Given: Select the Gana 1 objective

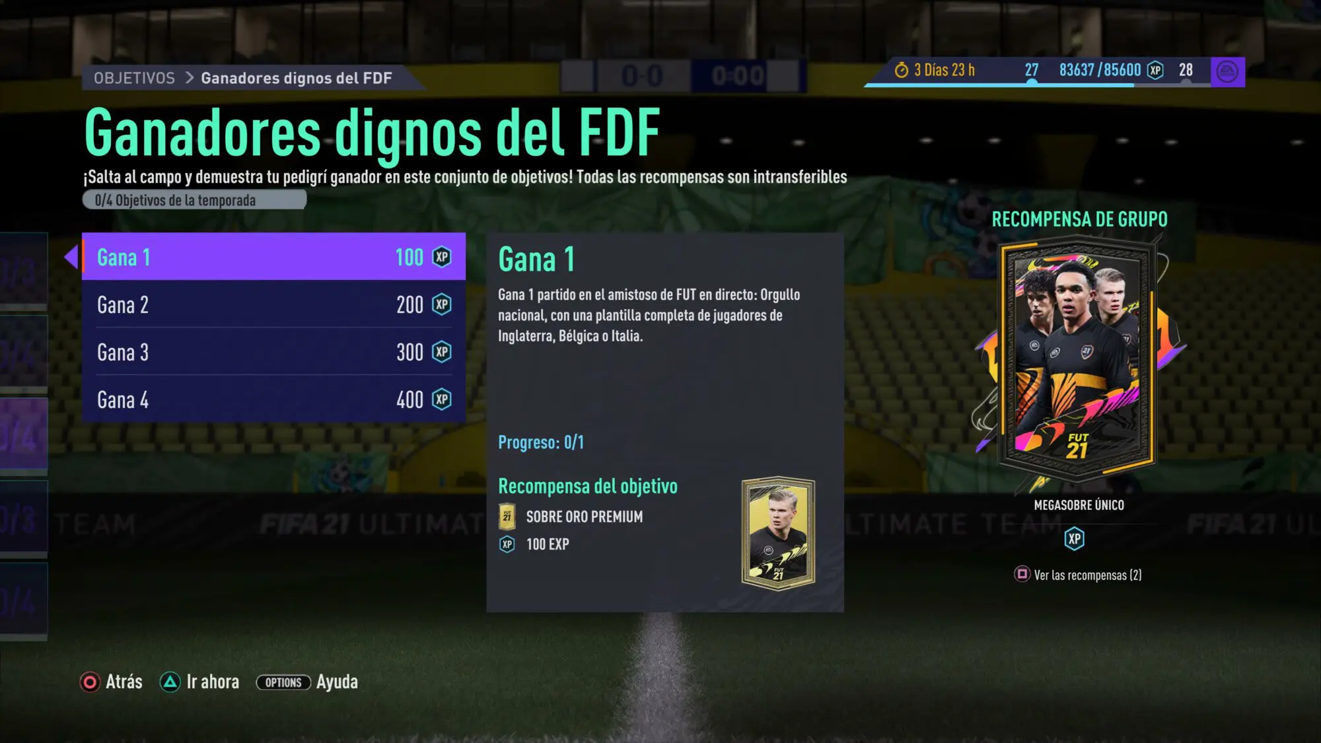Looking at the screenshot, I should 273,256.
